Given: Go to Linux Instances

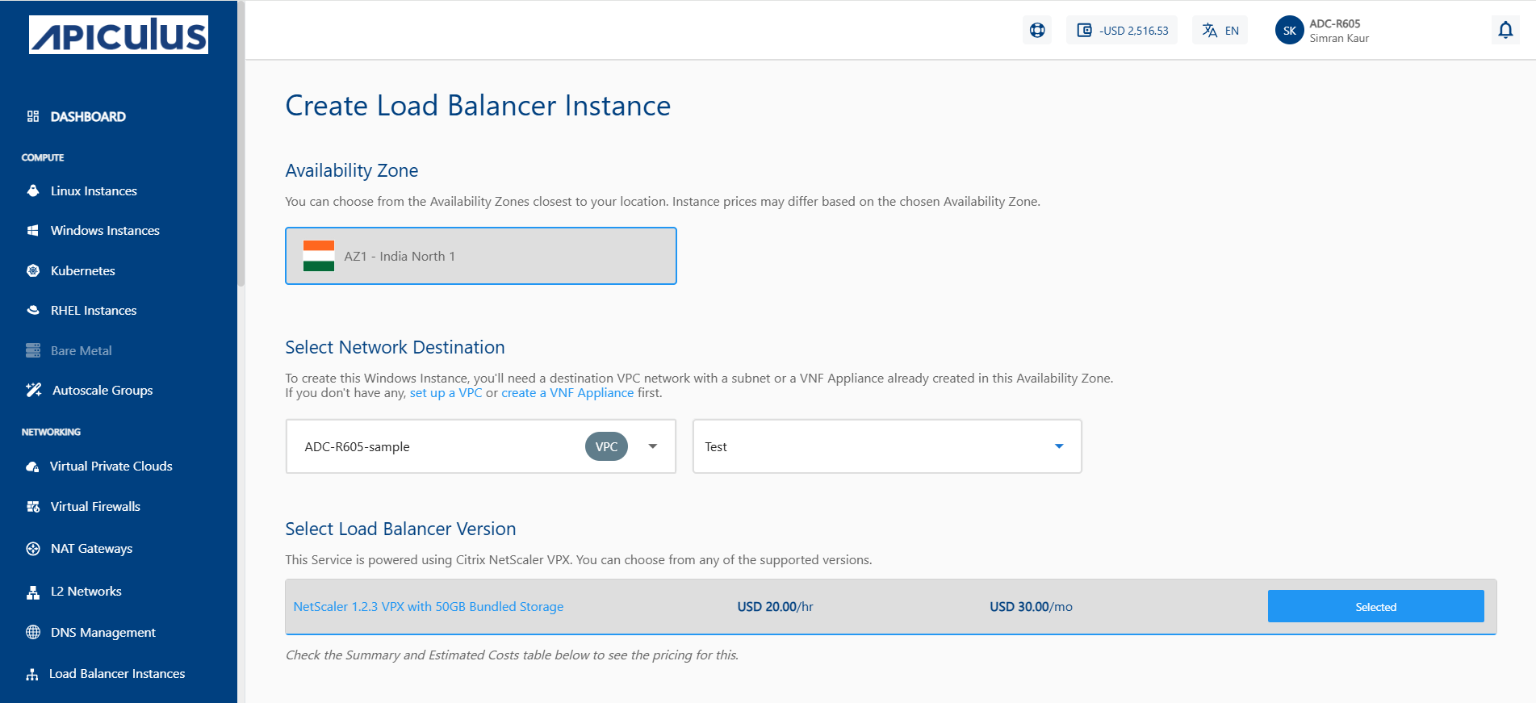Looking at the screenshot, I should tap(94, 190).
